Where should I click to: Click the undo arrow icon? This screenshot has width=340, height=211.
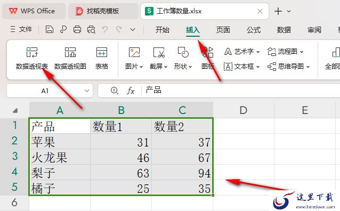click(x=105, y=29)
